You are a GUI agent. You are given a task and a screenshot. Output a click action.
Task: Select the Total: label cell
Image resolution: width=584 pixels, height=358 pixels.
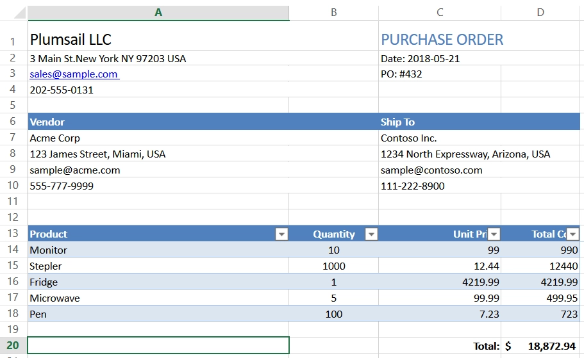click(440, 345)
